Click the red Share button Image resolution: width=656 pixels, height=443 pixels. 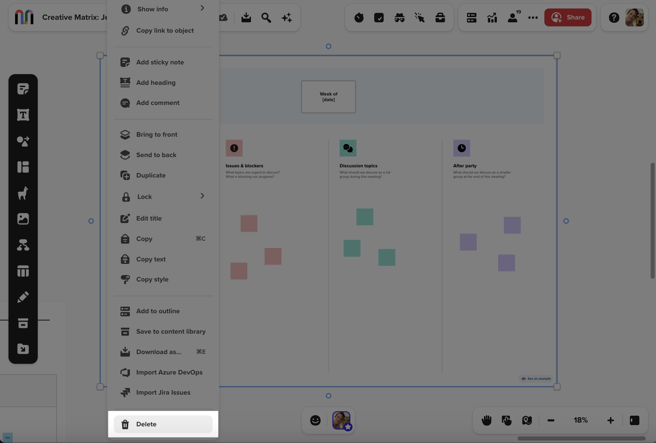568,17
